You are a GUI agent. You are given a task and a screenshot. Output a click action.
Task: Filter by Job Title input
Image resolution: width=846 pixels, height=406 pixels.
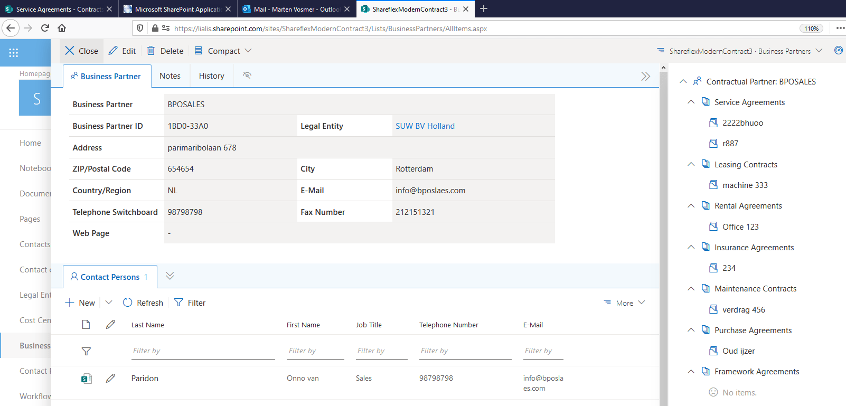(381, 351)
